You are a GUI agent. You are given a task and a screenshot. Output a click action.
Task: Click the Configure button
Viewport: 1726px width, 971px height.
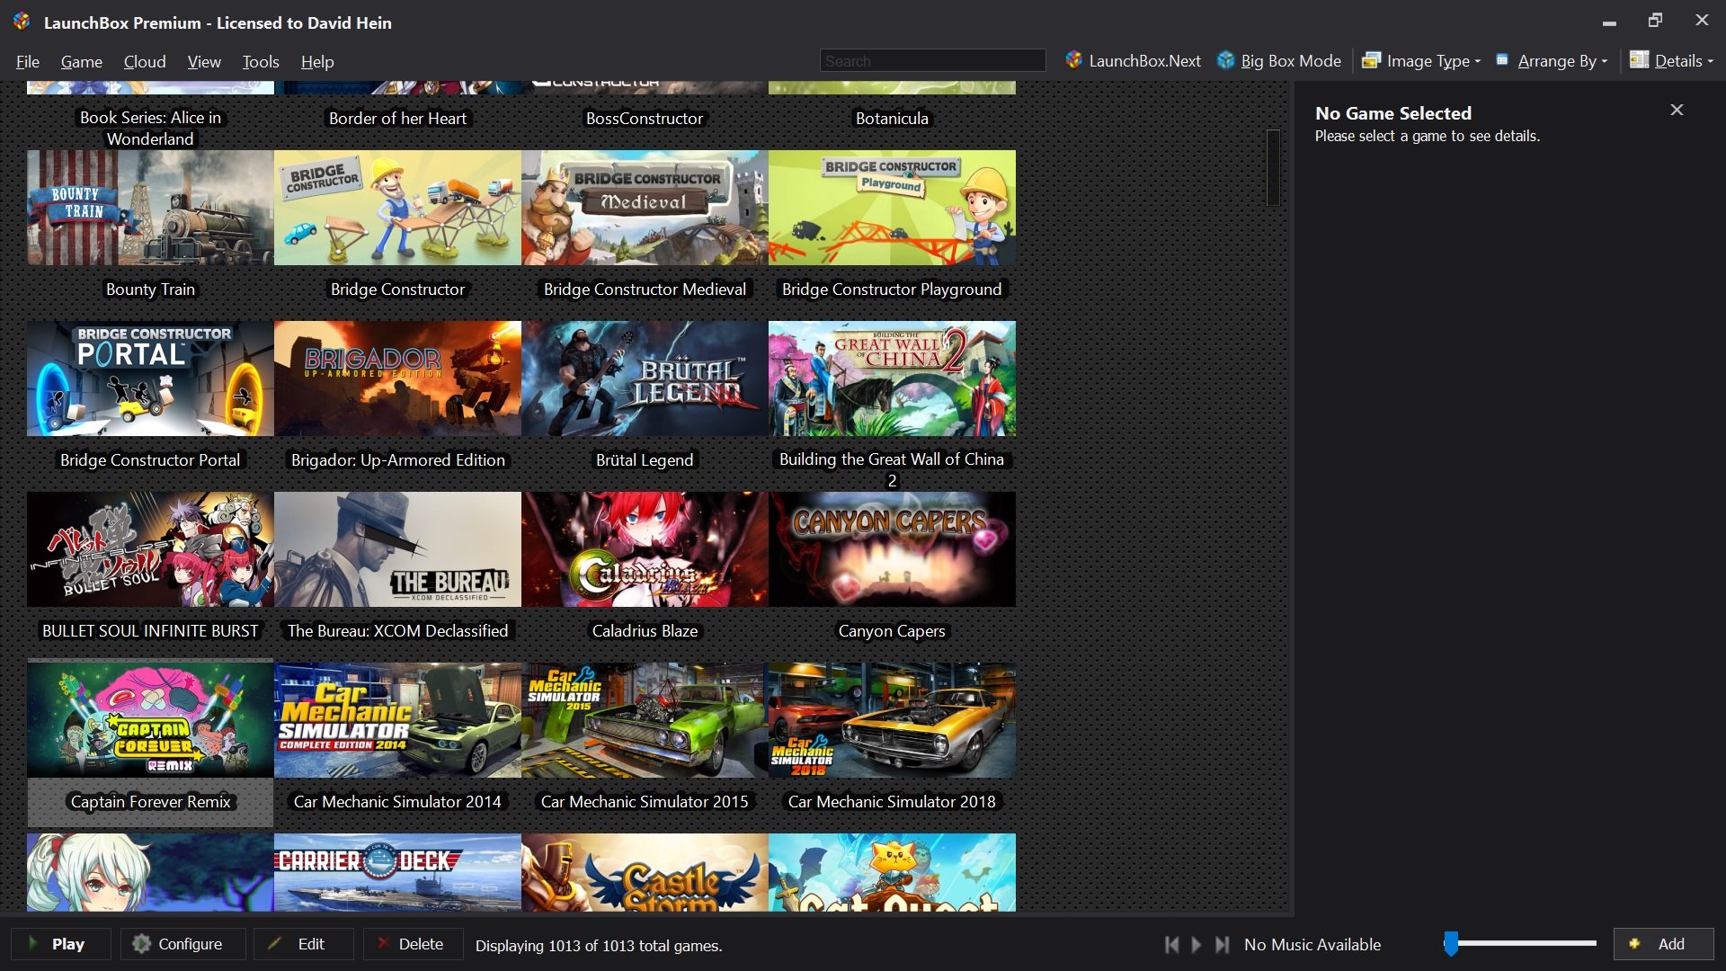point(182,944)
